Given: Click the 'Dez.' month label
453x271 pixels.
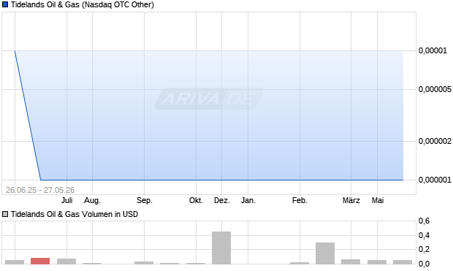Looking at the screenshot, I should pyautogui.click(x=222, y=200).
